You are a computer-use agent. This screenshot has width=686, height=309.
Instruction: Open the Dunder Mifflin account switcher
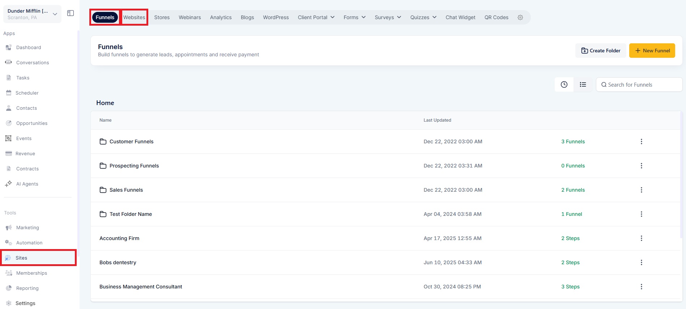pyautogui.click(x=32, y=14)
